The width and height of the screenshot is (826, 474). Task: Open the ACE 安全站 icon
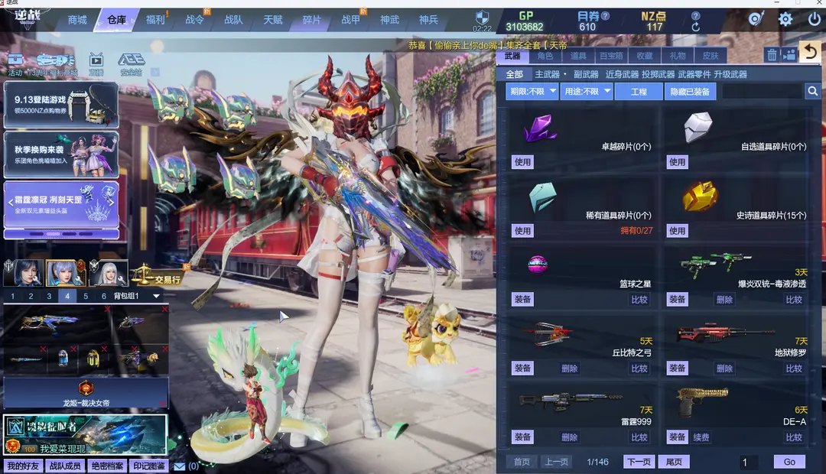[x=132, y=64]
